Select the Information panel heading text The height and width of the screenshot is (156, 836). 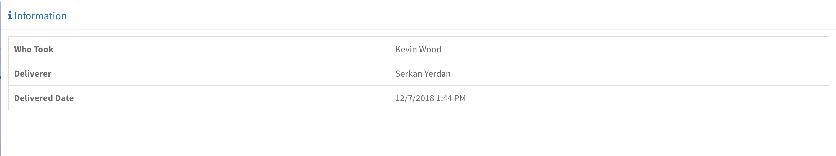click(40, 16)
